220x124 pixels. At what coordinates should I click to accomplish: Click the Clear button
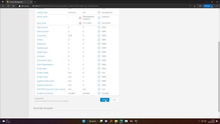click(114, 100)
